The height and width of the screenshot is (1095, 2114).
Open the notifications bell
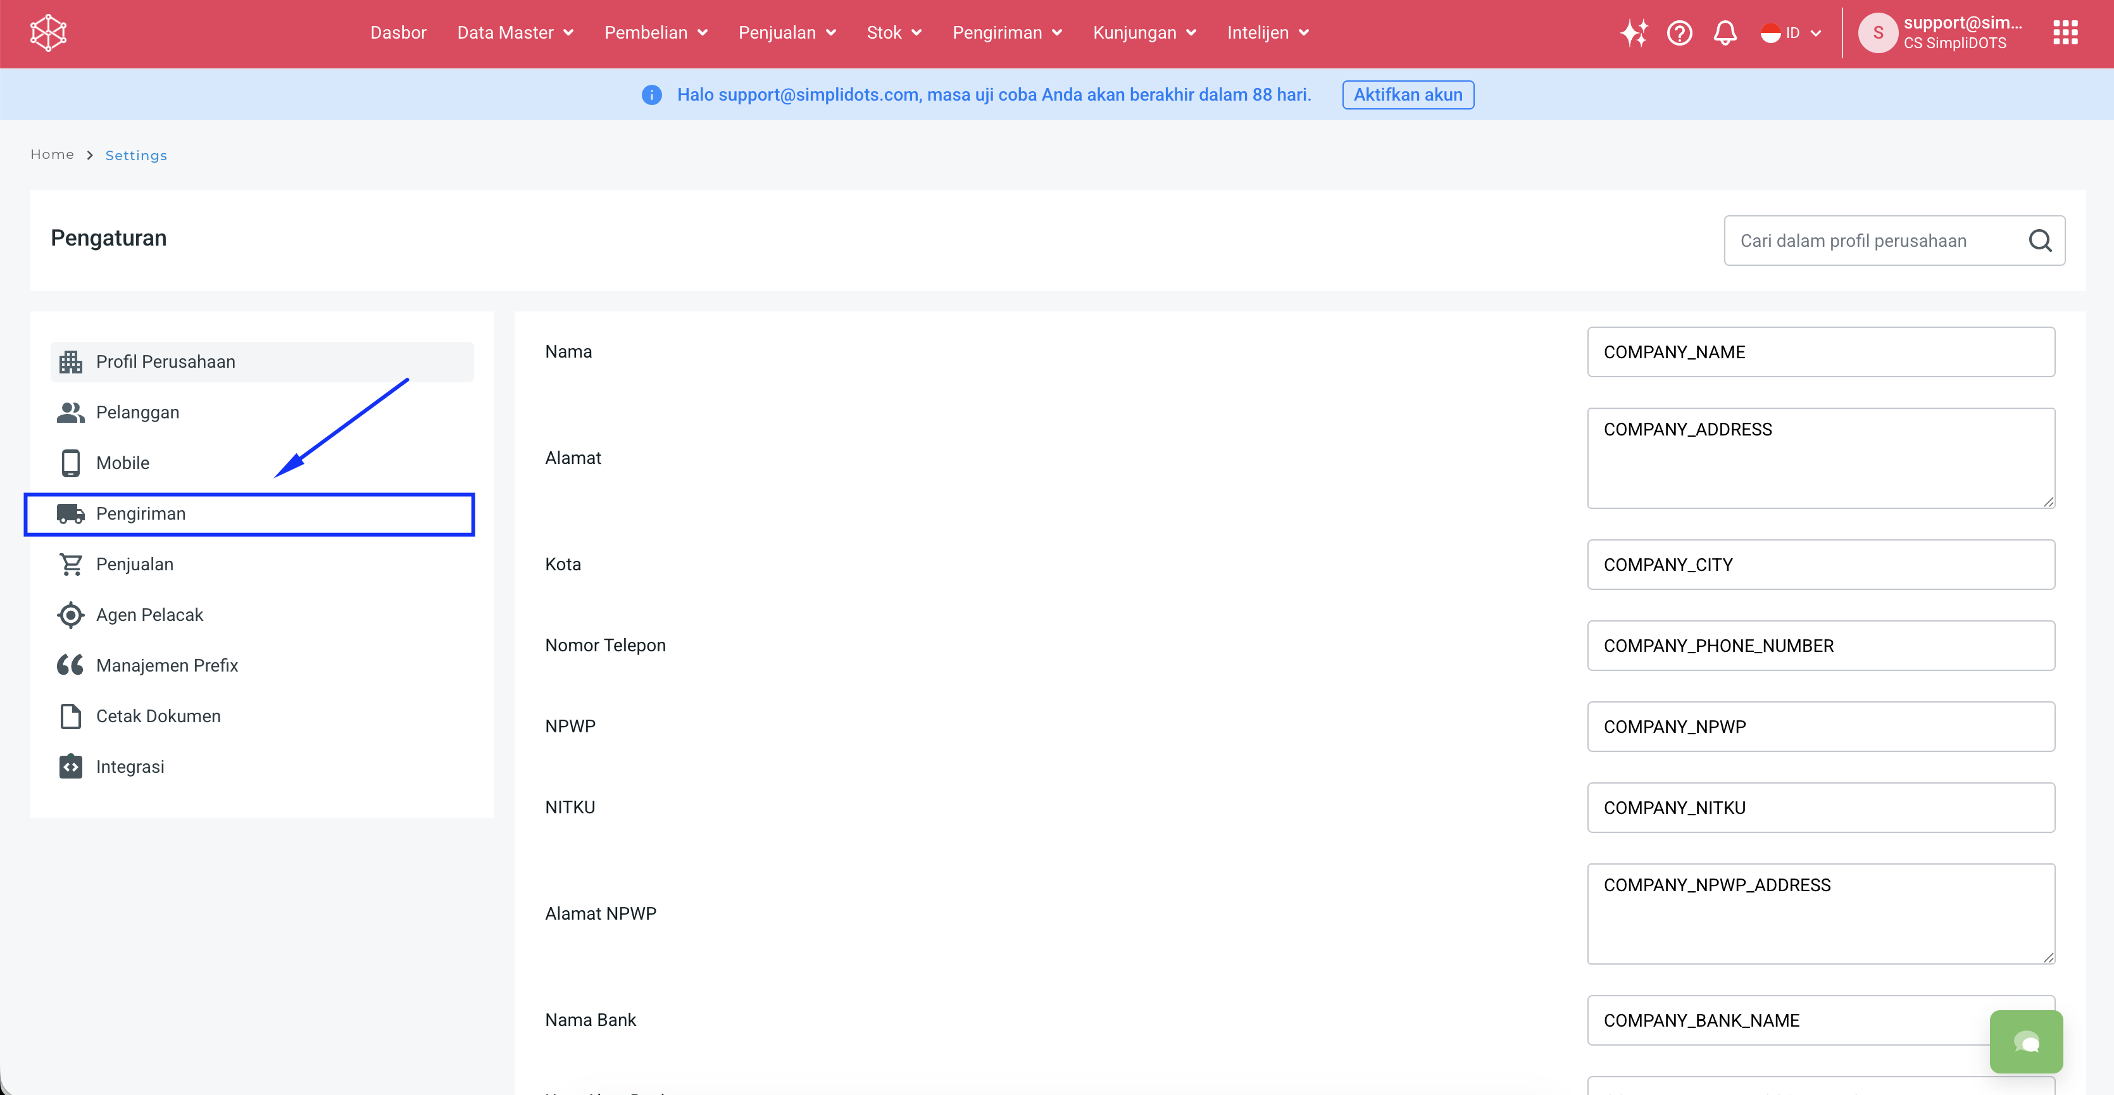(1725, 33)
